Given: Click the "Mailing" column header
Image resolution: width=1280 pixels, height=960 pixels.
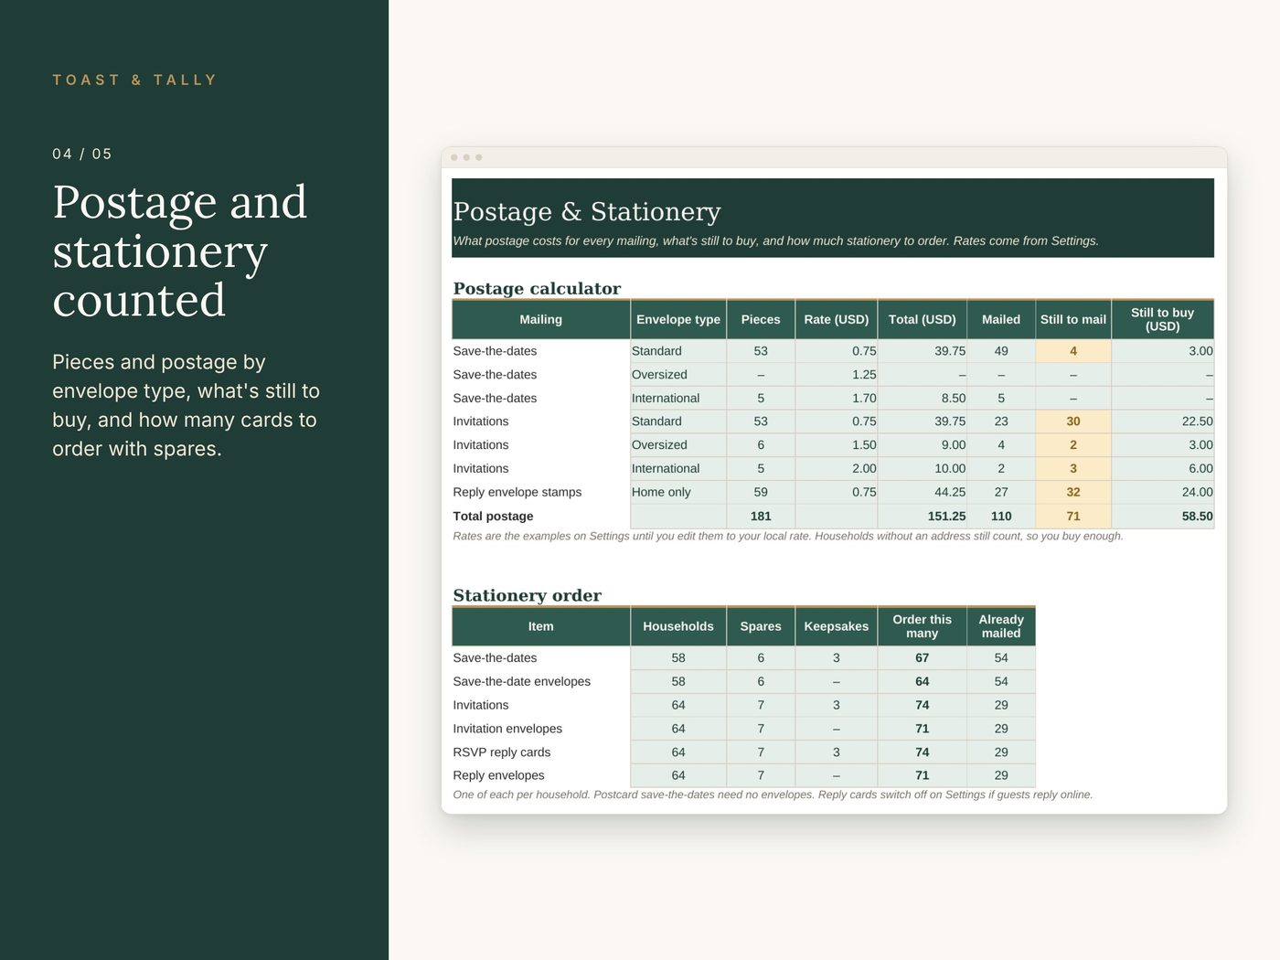Looking at the screenshot, I should click(541, 319).
